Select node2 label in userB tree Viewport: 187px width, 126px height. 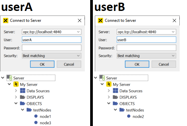[138, 116]
